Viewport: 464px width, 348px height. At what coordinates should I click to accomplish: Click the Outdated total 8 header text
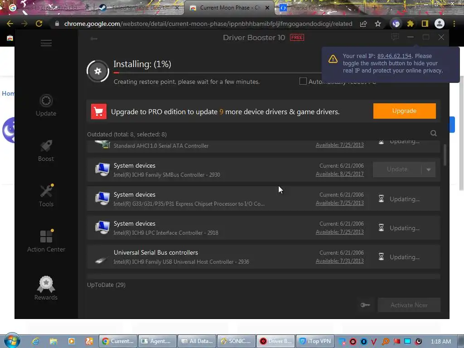tap(127, 134)
